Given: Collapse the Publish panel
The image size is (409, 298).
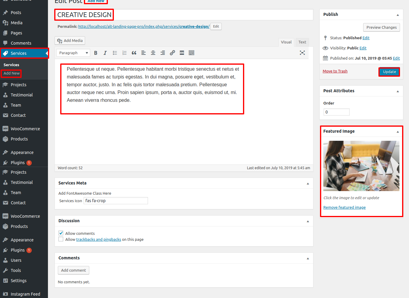Looking at the screenshot, I should coord(398,15).
